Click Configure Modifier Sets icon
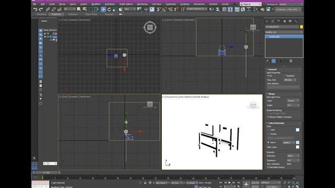The image size is (335, 188). (291, 61)
